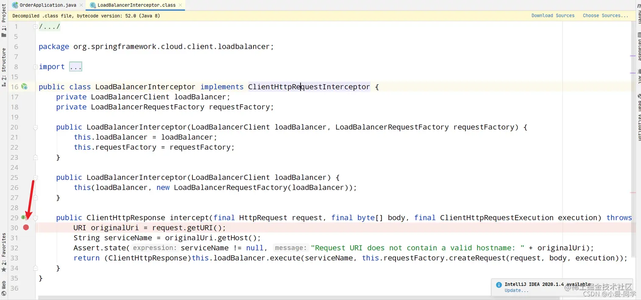Screen dimensions: 641x300
Task: Click the Spring bean gutter icon on line 16
Action: (x=24, y=86)
